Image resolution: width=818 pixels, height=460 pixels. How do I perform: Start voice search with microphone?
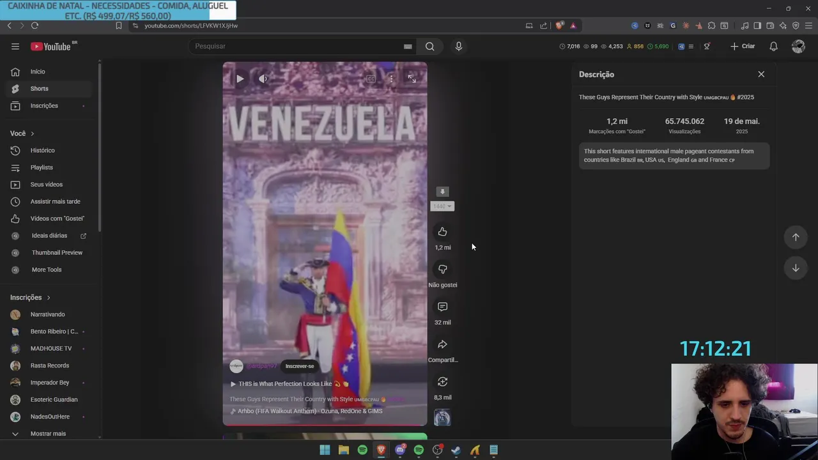[x=458, y=46]
